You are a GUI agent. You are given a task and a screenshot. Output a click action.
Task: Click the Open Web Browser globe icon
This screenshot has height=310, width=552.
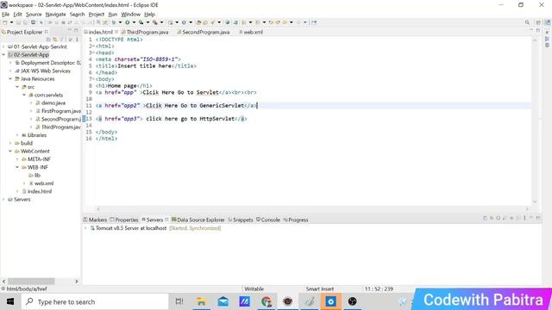click(x=228, y=22)
